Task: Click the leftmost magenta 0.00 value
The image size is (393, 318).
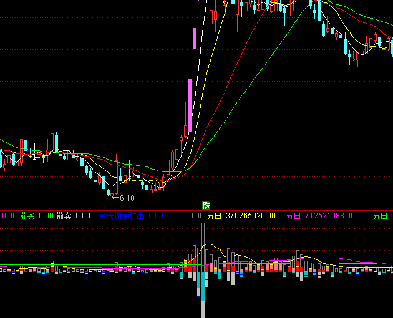Action: (9, 216)
